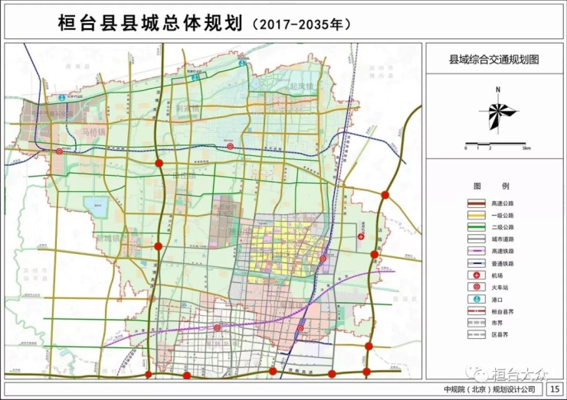Click the 二级公路 legend label
Image resolution: width=567 pixels, height=400 pixels.
[503, 227]
